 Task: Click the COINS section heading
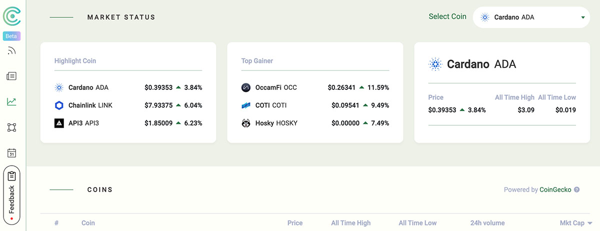100,190
